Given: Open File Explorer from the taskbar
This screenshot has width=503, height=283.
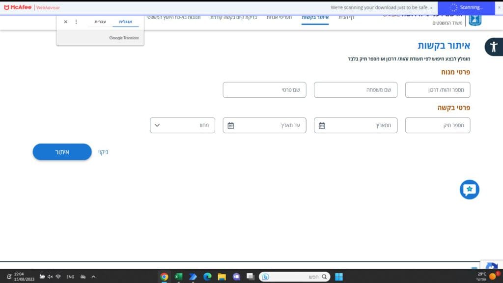Looking at the screenshot, I should tap(222, 277).
